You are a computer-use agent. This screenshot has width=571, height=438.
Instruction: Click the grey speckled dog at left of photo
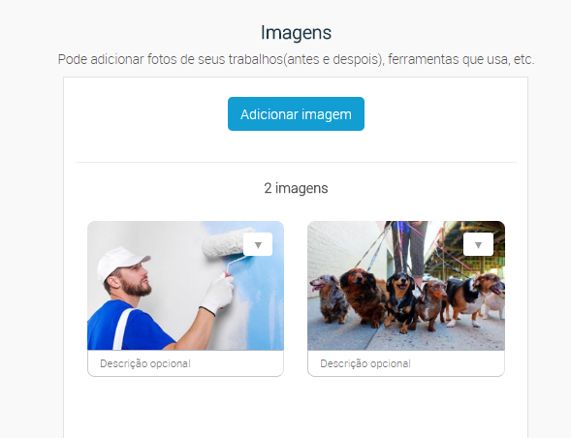(x=330, y=297)
